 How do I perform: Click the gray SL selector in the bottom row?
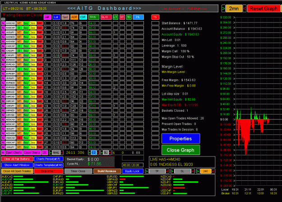click(183, 171)
